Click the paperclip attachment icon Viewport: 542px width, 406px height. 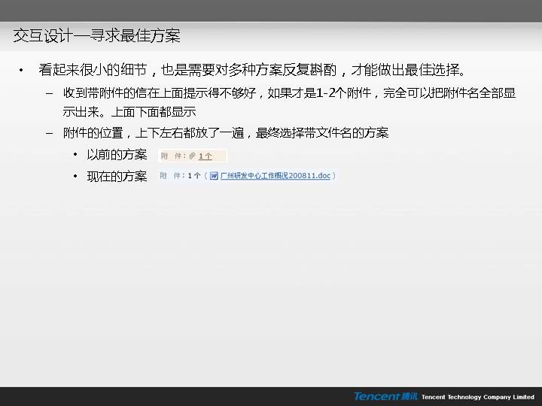pyautogui.click(x=193, y=156)
